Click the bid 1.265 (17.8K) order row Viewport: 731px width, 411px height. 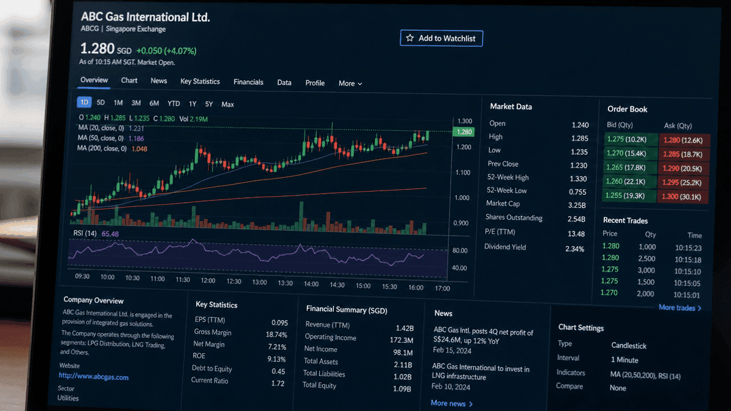pos(630,167)
